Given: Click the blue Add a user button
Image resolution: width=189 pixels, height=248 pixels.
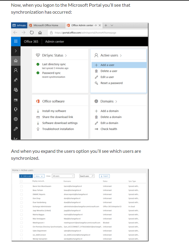Looking at the screenshot, I should coord(26,176).
